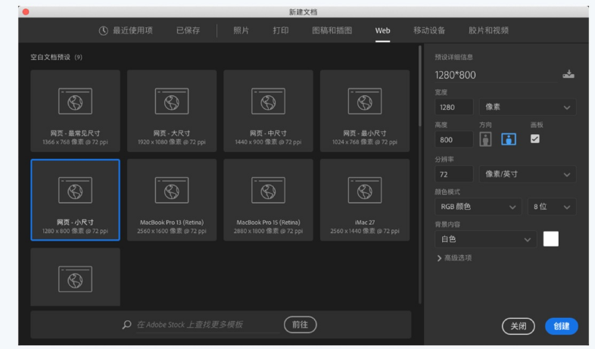Switch to the 移动设备 tab
Screen dimensions: 595x349
click(x=429, y=30)
